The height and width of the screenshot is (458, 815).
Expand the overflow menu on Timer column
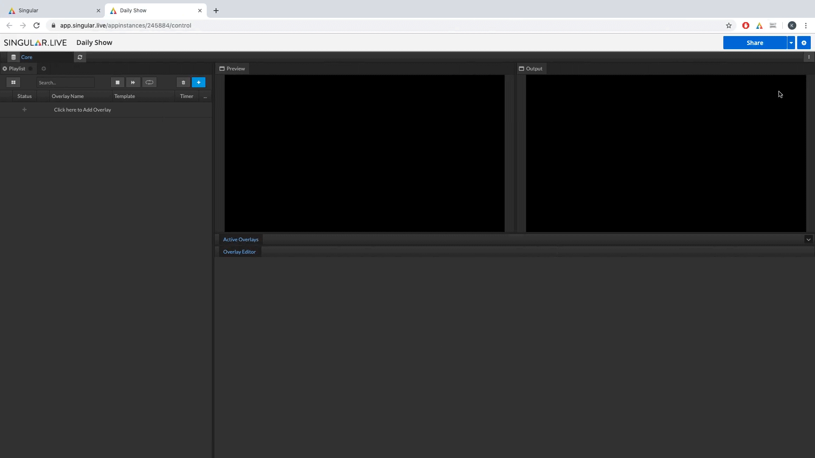[205, 96]
